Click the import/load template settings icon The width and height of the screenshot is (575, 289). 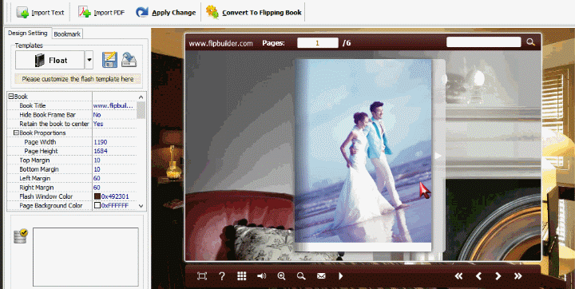click(129, 60)
